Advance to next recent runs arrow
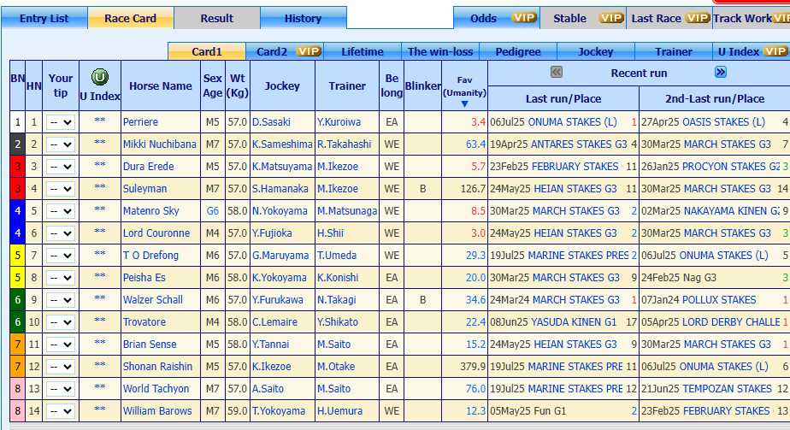Viewport: 790px width, 430px height. pos(721,72)
